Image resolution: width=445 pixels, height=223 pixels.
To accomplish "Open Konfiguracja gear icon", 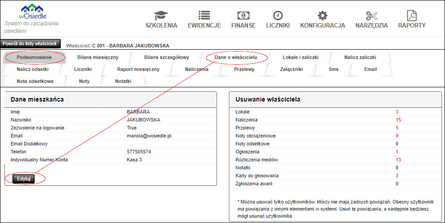I will pos(323,16).
